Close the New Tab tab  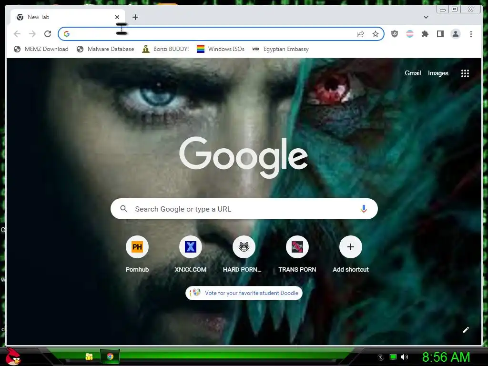[117, 17]
